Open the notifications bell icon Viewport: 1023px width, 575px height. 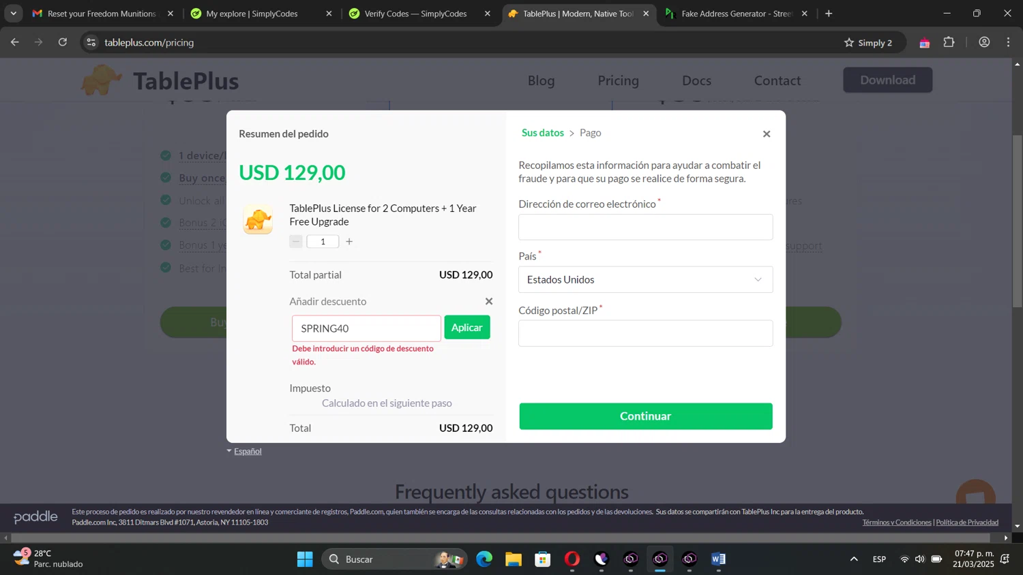[1005, 559]
